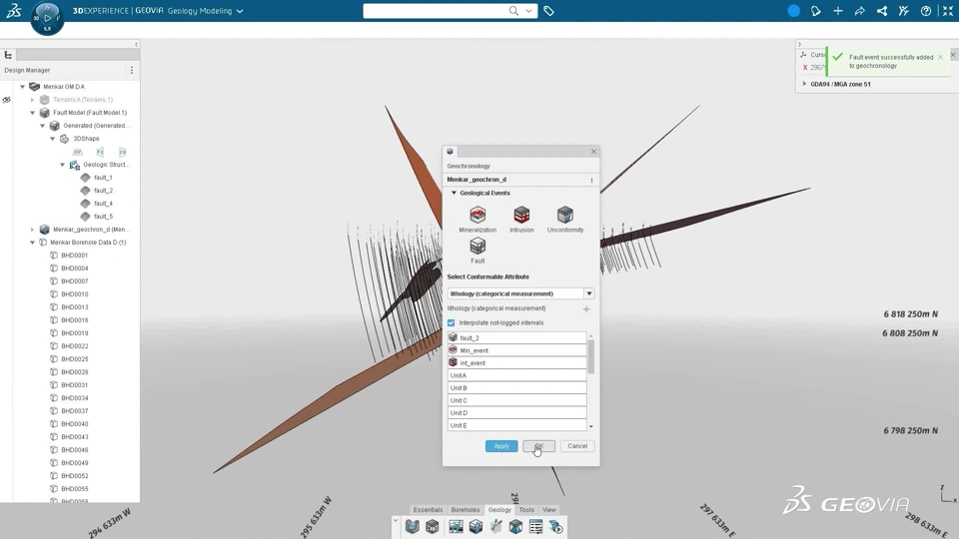Expand the Terrains A tree node
Image resolution: width=959 pixels, height=539 pixels.
coord(32,100)
